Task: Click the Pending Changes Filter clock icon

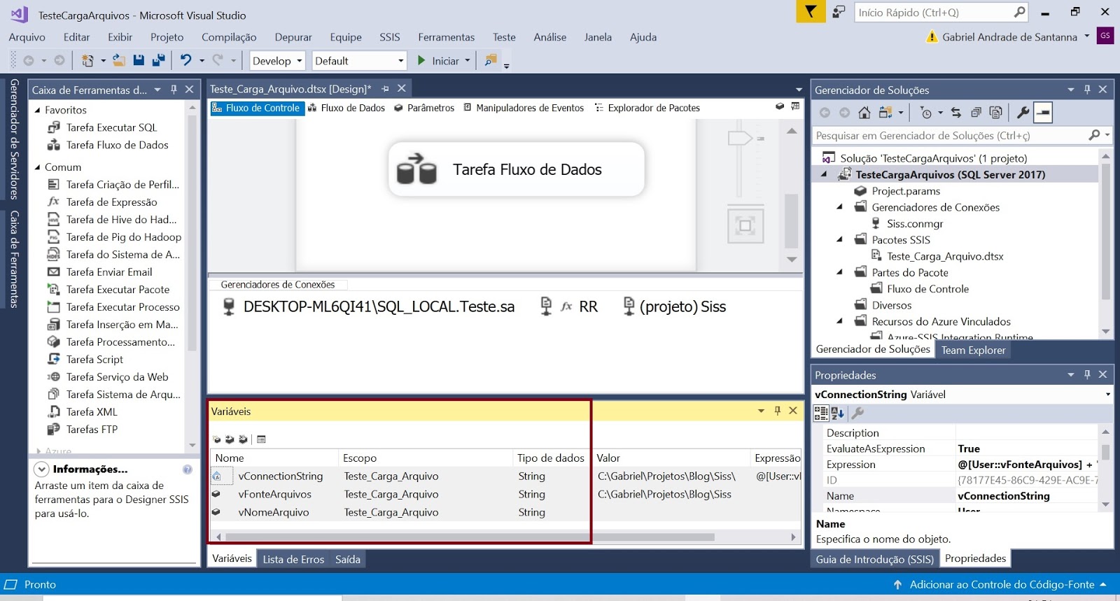Action: click(x=926, y=113)
